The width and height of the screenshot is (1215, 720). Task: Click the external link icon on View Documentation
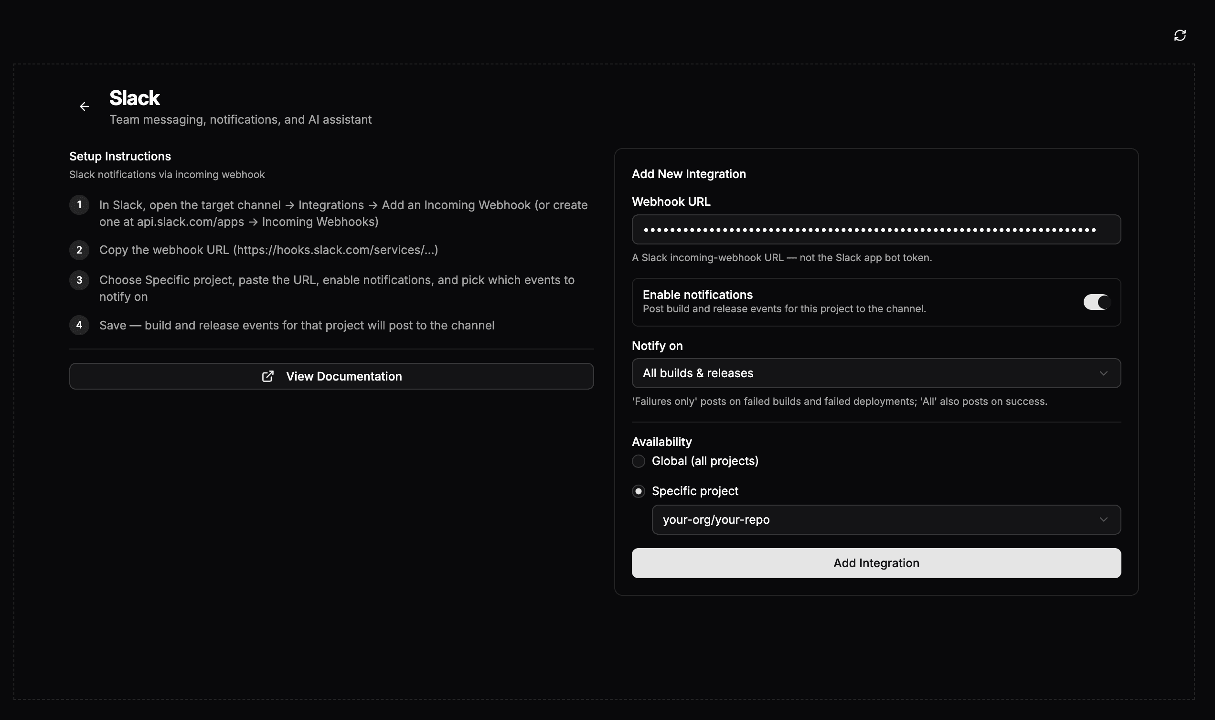point(268,377)
